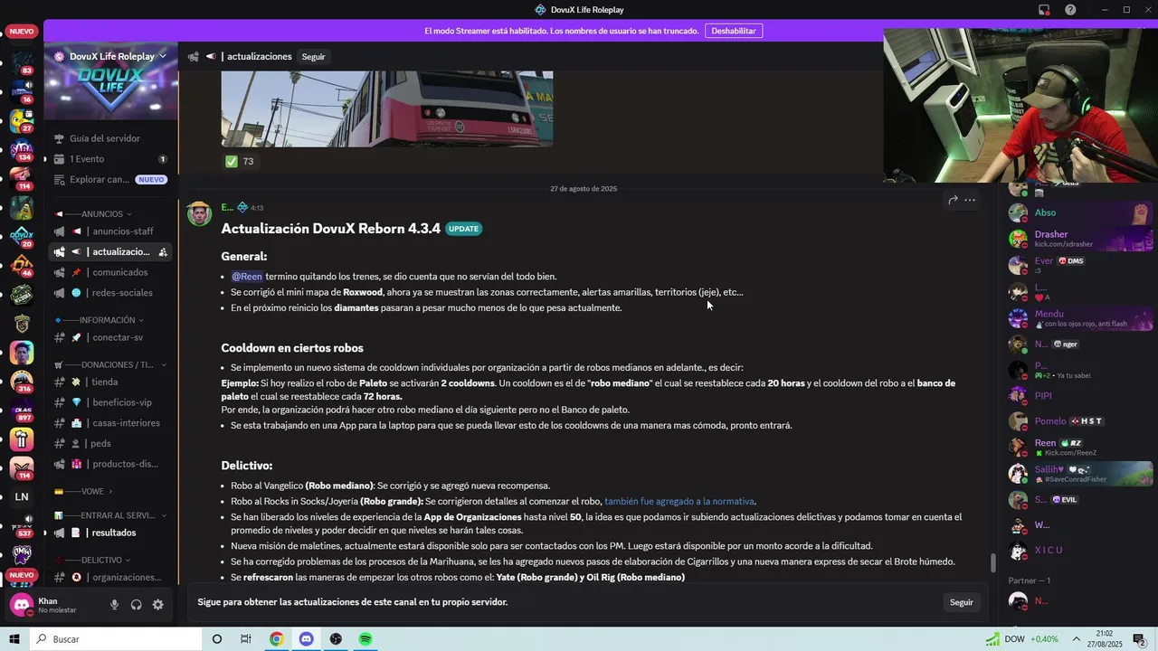Viewport: 1158px width, 651px height.
Task: Open Explorar canales entry
Action: click(x=110, y=179)
